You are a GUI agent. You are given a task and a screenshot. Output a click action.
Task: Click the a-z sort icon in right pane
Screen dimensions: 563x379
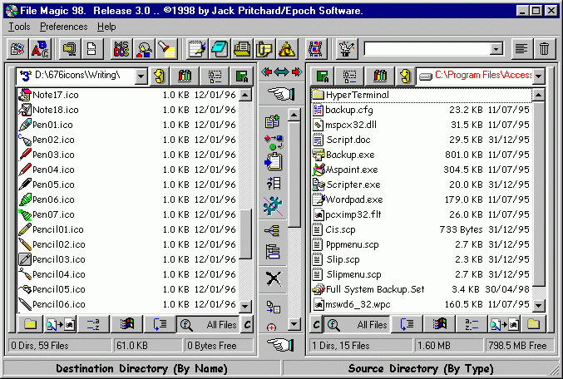pyautogui.click(x=472, y=324)
